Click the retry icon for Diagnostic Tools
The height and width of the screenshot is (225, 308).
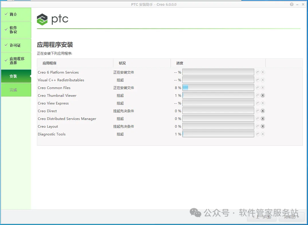point(258,134)
